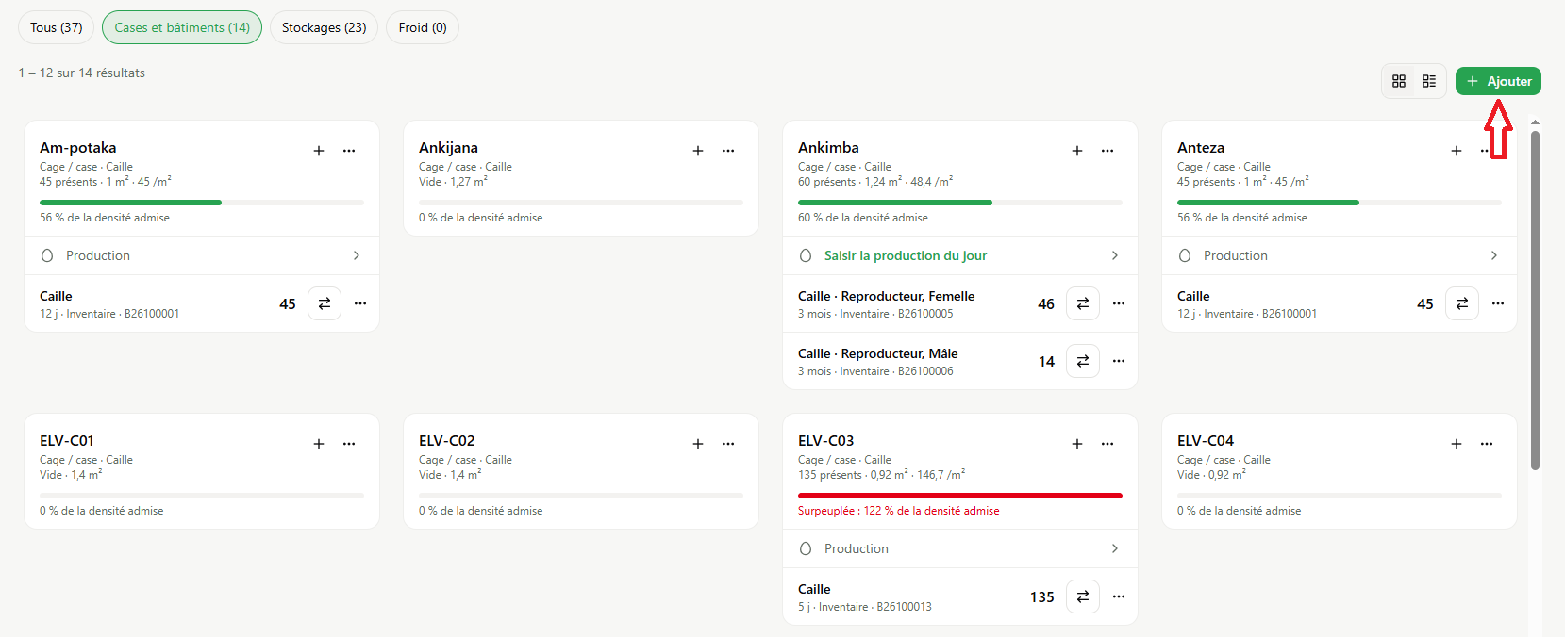Select the 'Cases et bâtiments (14)' tab
The width and height of the screenshot is (1565, 637).
point(182,27)
